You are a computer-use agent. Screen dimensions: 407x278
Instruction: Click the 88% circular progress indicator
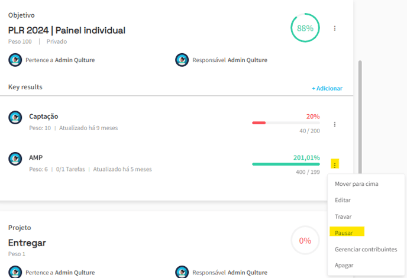click(x=305, y=28)
